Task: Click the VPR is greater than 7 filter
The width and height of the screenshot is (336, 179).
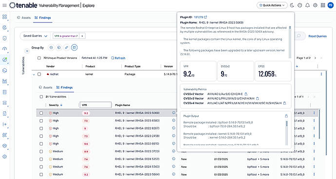Action: tap(66, 36)
